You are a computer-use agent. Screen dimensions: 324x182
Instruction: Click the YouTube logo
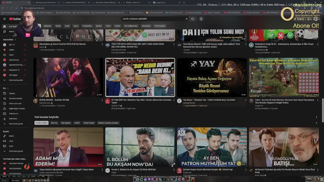click(15, 19)
